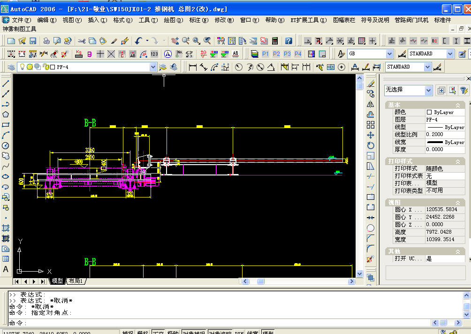Click the 颜色 ByLayer color swatch
Screen dimensions: 471x334
click(429, 112)
